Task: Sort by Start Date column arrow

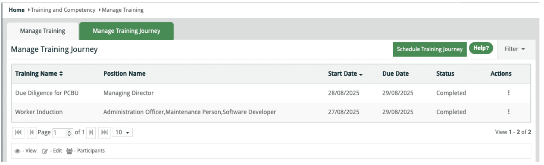Action: coord(361,74)
